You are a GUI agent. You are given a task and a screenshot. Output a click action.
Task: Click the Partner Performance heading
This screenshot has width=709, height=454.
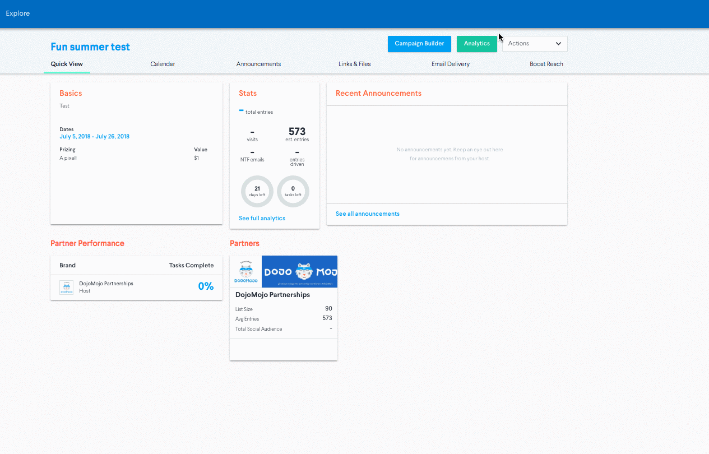[87, 243]
